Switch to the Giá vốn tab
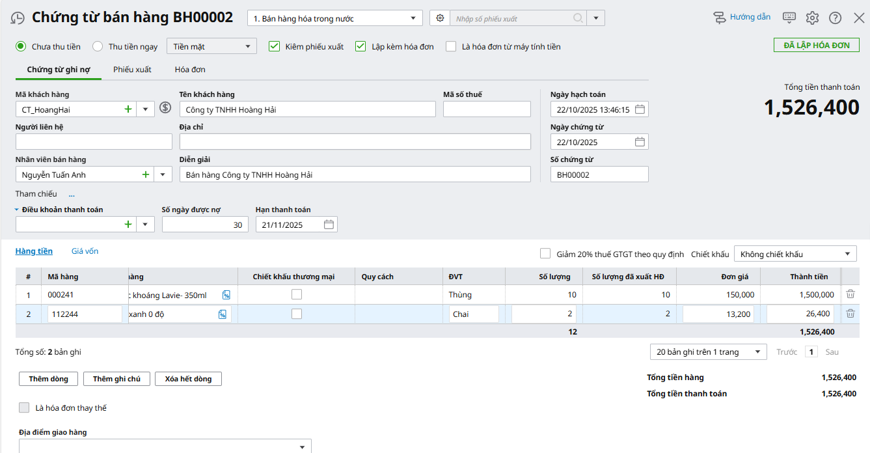Viewport: 870px width, 453px height. 85,251
